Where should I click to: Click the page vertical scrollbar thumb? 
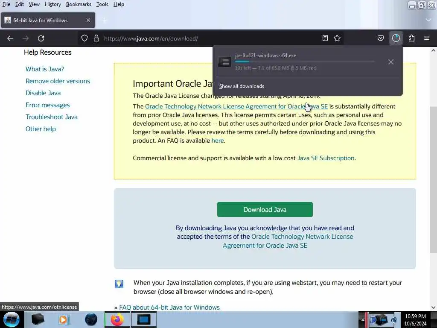(433, 180)
